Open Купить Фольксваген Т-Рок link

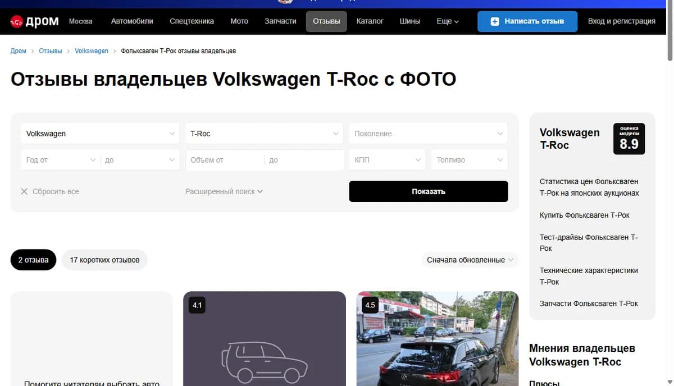click(585, 215)
